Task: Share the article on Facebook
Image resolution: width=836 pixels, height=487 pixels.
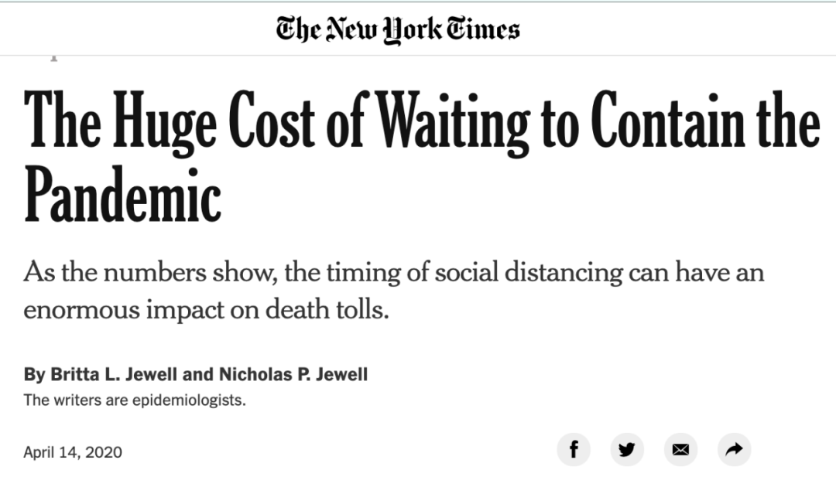Action: pyautogui.click(x=574, y=449)
